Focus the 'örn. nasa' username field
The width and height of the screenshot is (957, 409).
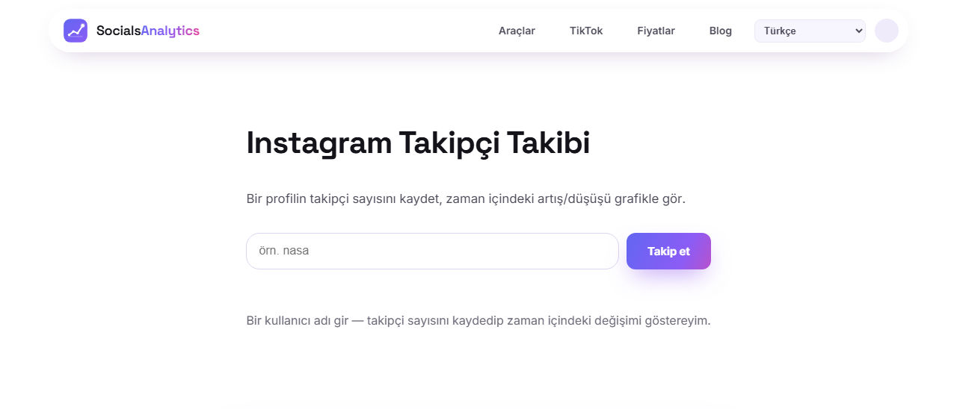click(x=432, y=251)
